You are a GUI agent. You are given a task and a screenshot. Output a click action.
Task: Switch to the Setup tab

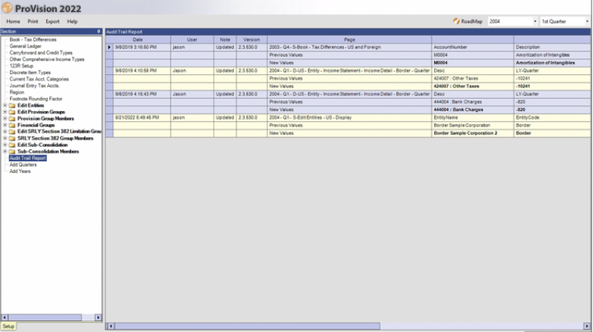(8, 327)
